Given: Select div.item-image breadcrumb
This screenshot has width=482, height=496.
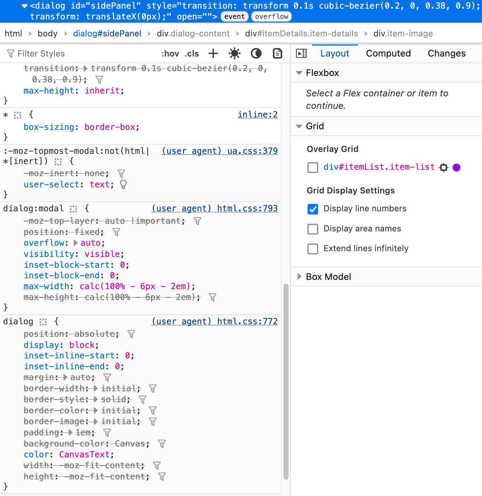Looking at the screenshot, I should pos(403,34).
